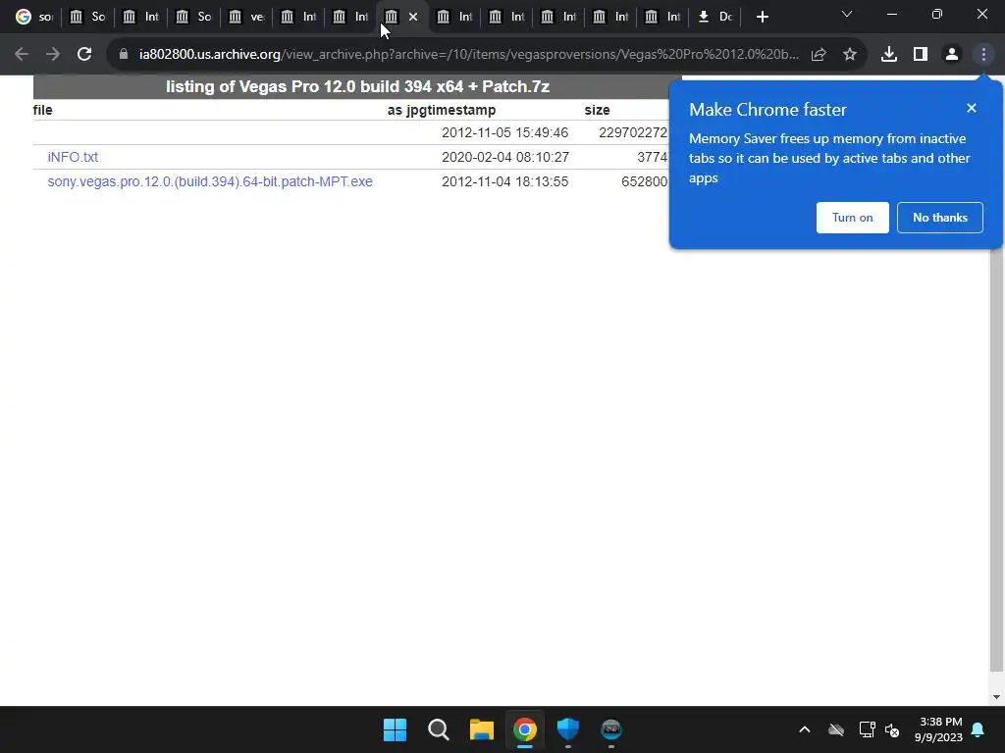Select the size value 229702272
The image size is (1005, 753).
(633, 132)
